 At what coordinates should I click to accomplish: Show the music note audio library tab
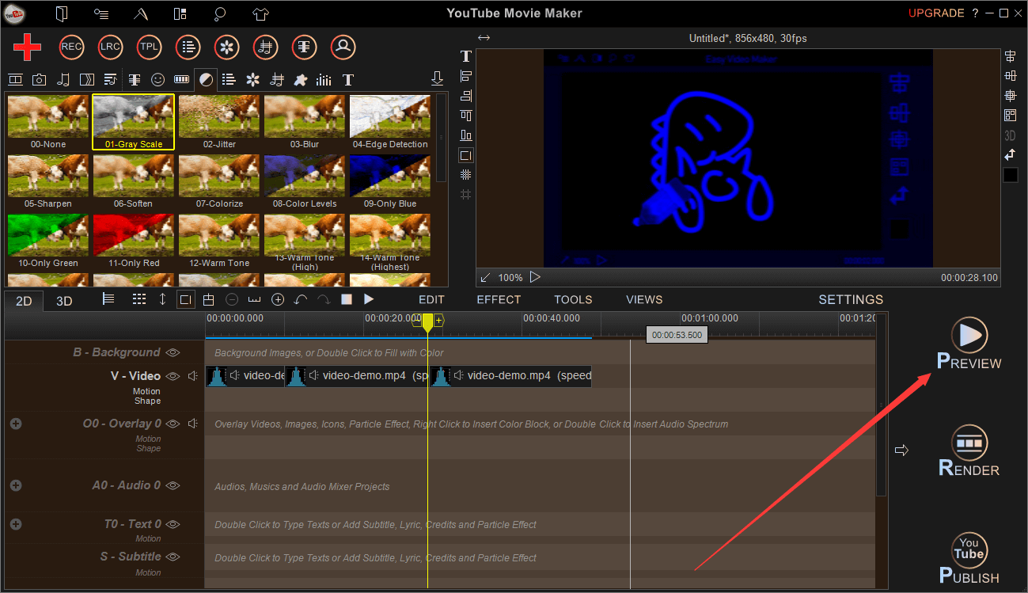pyautogui.click(x=63, y=79)
